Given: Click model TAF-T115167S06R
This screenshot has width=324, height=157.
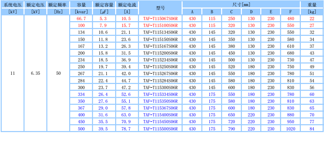Looking at the screenshot, I should tap(160, 46).
